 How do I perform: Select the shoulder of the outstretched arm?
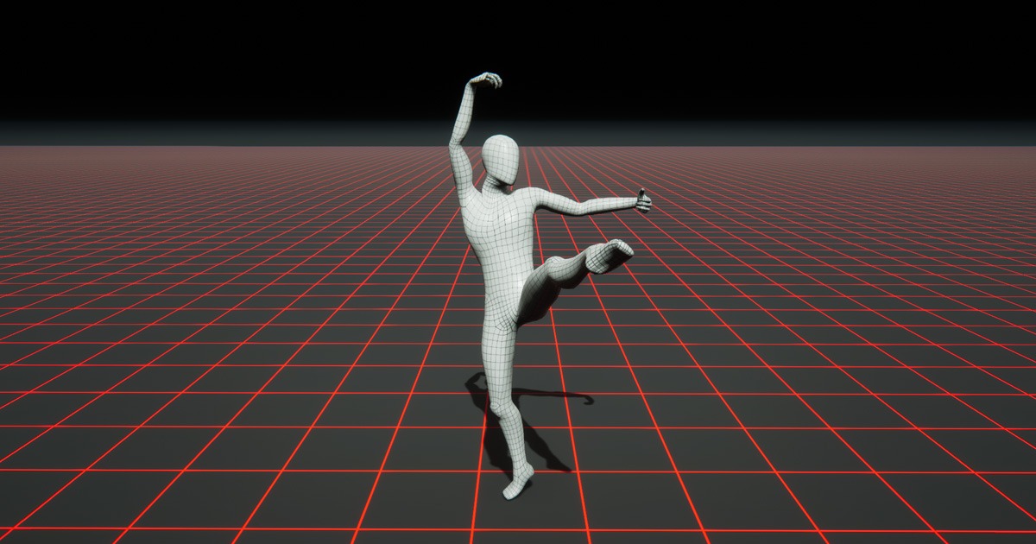pos(528,197)
